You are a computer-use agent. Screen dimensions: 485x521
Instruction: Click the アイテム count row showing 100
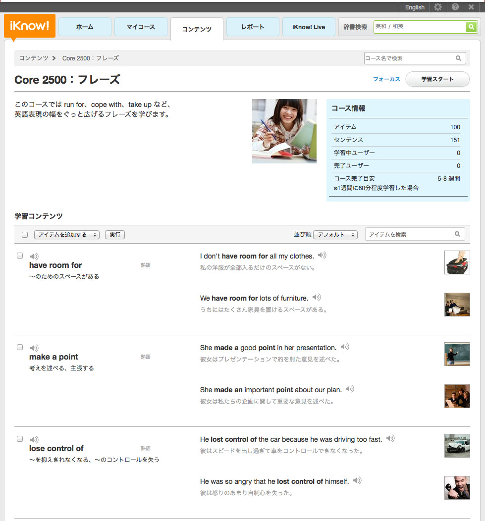point(397,127)
